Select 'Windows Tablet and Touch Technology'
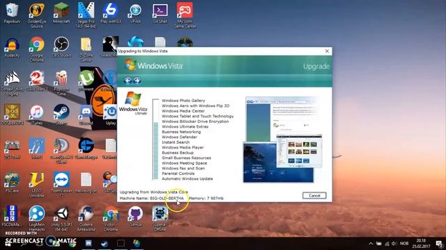The width and height of the screenshot is (446, 250). pyautogui.click(x=198, y=116)
